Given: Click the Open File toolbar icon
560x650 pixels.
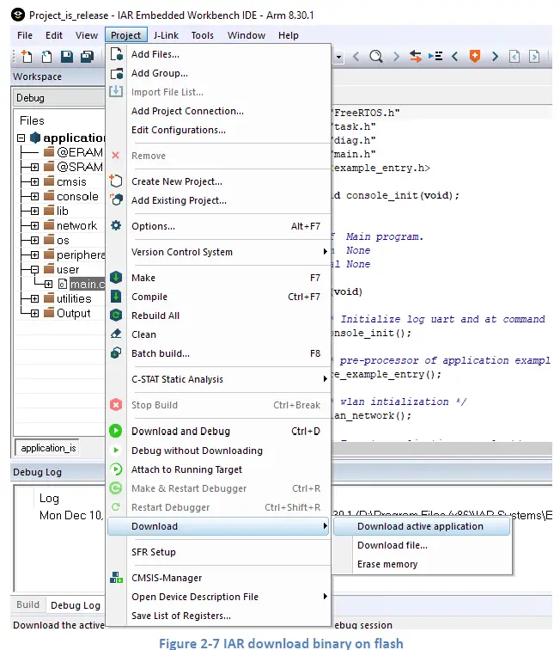Looking at the screenshot, I should click(46, 57).
